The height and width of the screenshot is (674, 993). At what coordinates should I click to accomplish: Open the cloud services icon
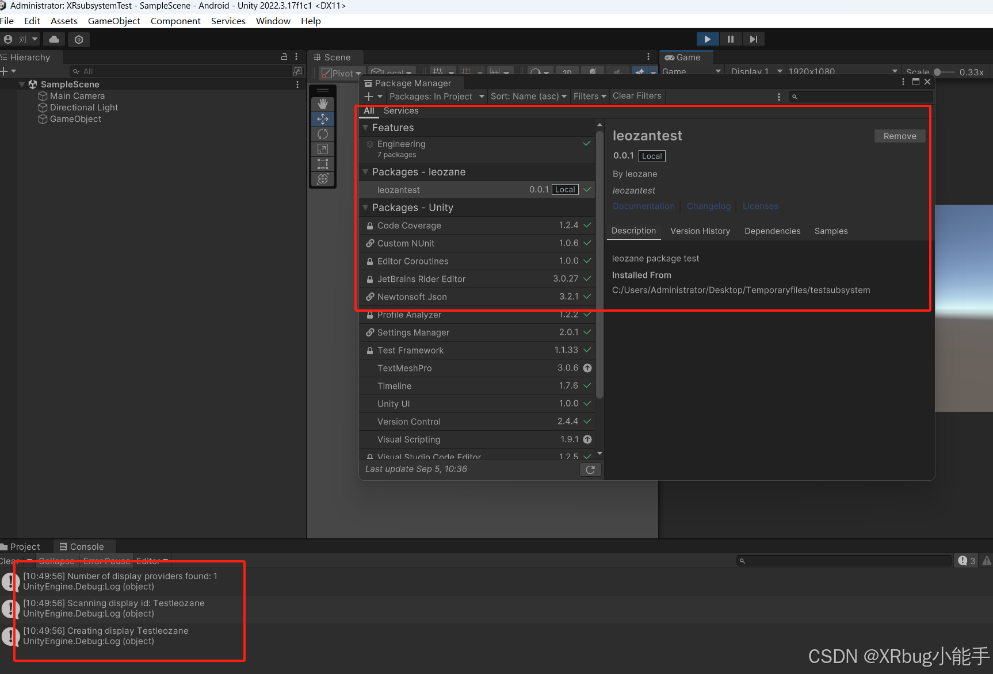click(54, 39)
